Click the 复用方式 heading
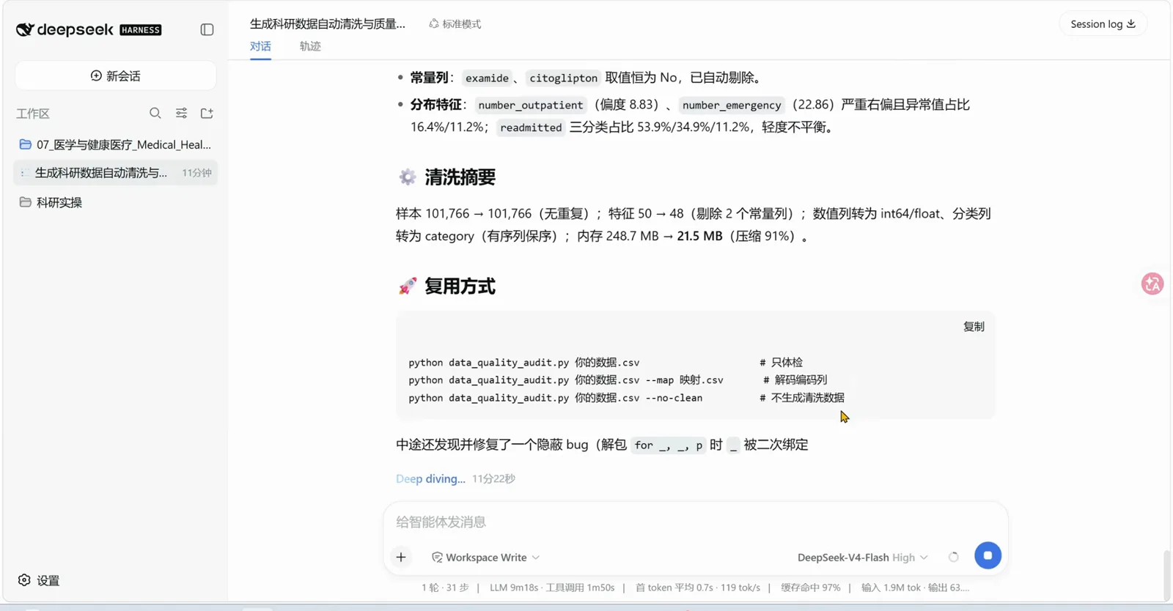Viewport: 1173px width, 611px height. [x=460, y=286]
